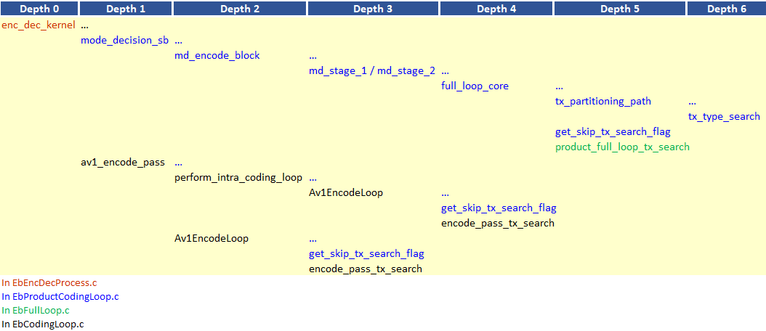Select Av1EncodeLoop in the Depth 3 column
Screen dimensions: 766x331
pyautogui.click(x=346, y=192)
